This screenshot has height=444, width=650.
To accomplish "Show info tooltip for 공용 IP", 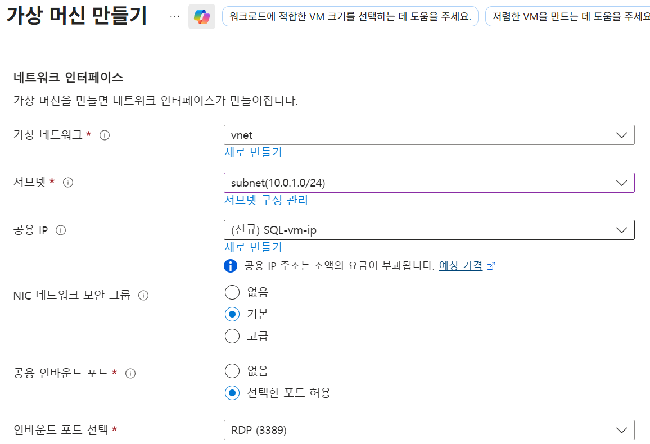I will (61, 230).
